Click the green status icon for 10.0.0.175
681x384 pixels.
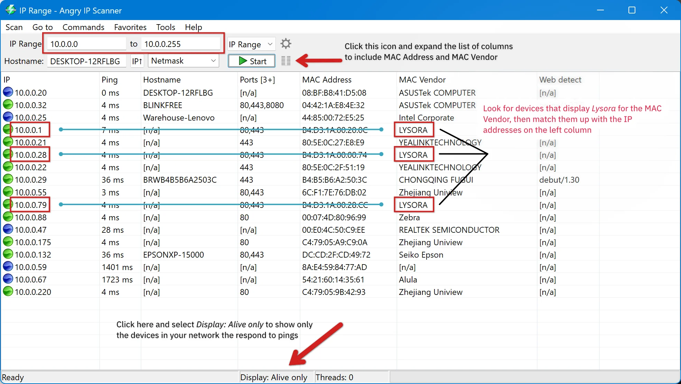[8, 242]
